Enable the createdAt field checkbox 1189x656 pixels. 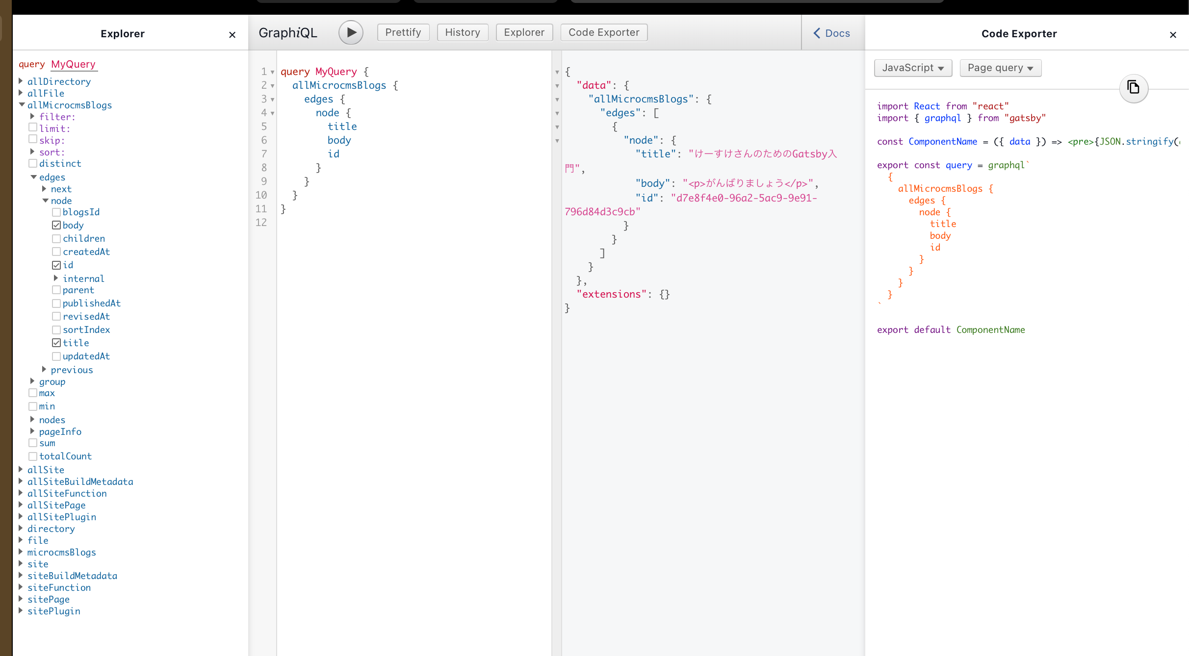point(56,252)
